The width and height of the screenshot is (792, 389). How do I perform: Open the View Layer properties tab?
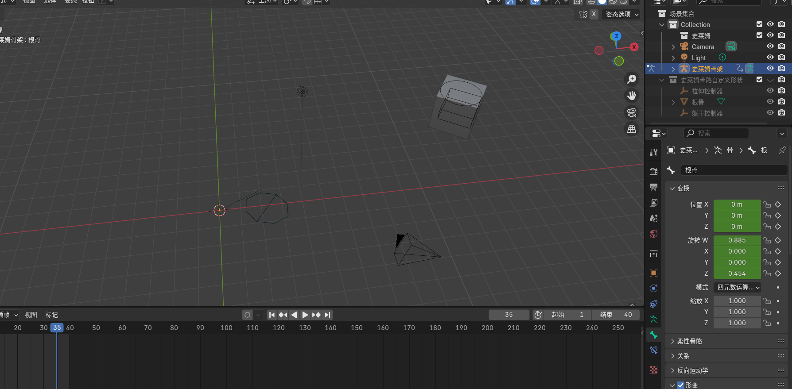[x=653, y=203]
